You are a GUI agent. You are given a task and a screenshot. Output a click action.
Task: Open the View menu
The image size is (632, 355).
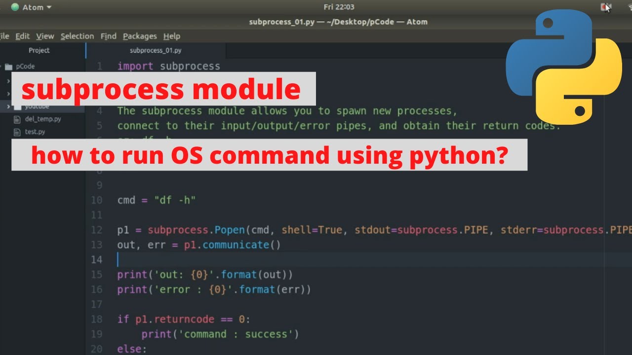coord(45,36)
